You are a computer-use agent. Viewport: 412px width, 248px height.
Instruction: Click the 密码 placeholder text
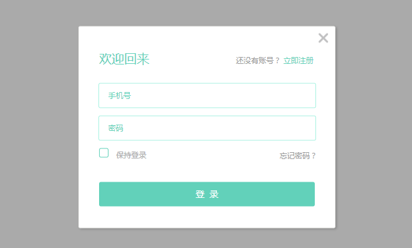(115, 128)
